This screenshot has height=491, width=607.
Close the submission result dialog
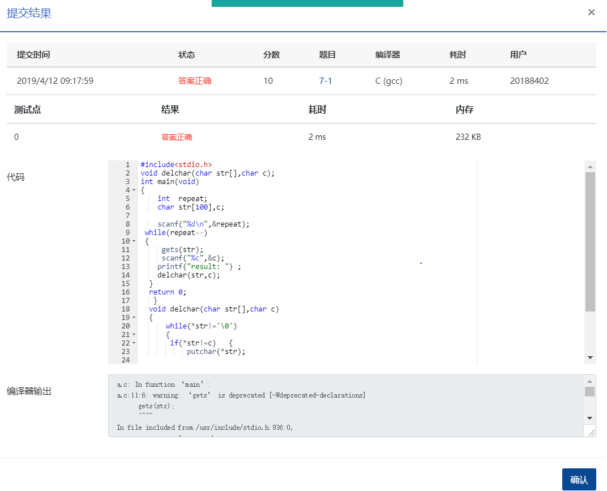point(591,12)
